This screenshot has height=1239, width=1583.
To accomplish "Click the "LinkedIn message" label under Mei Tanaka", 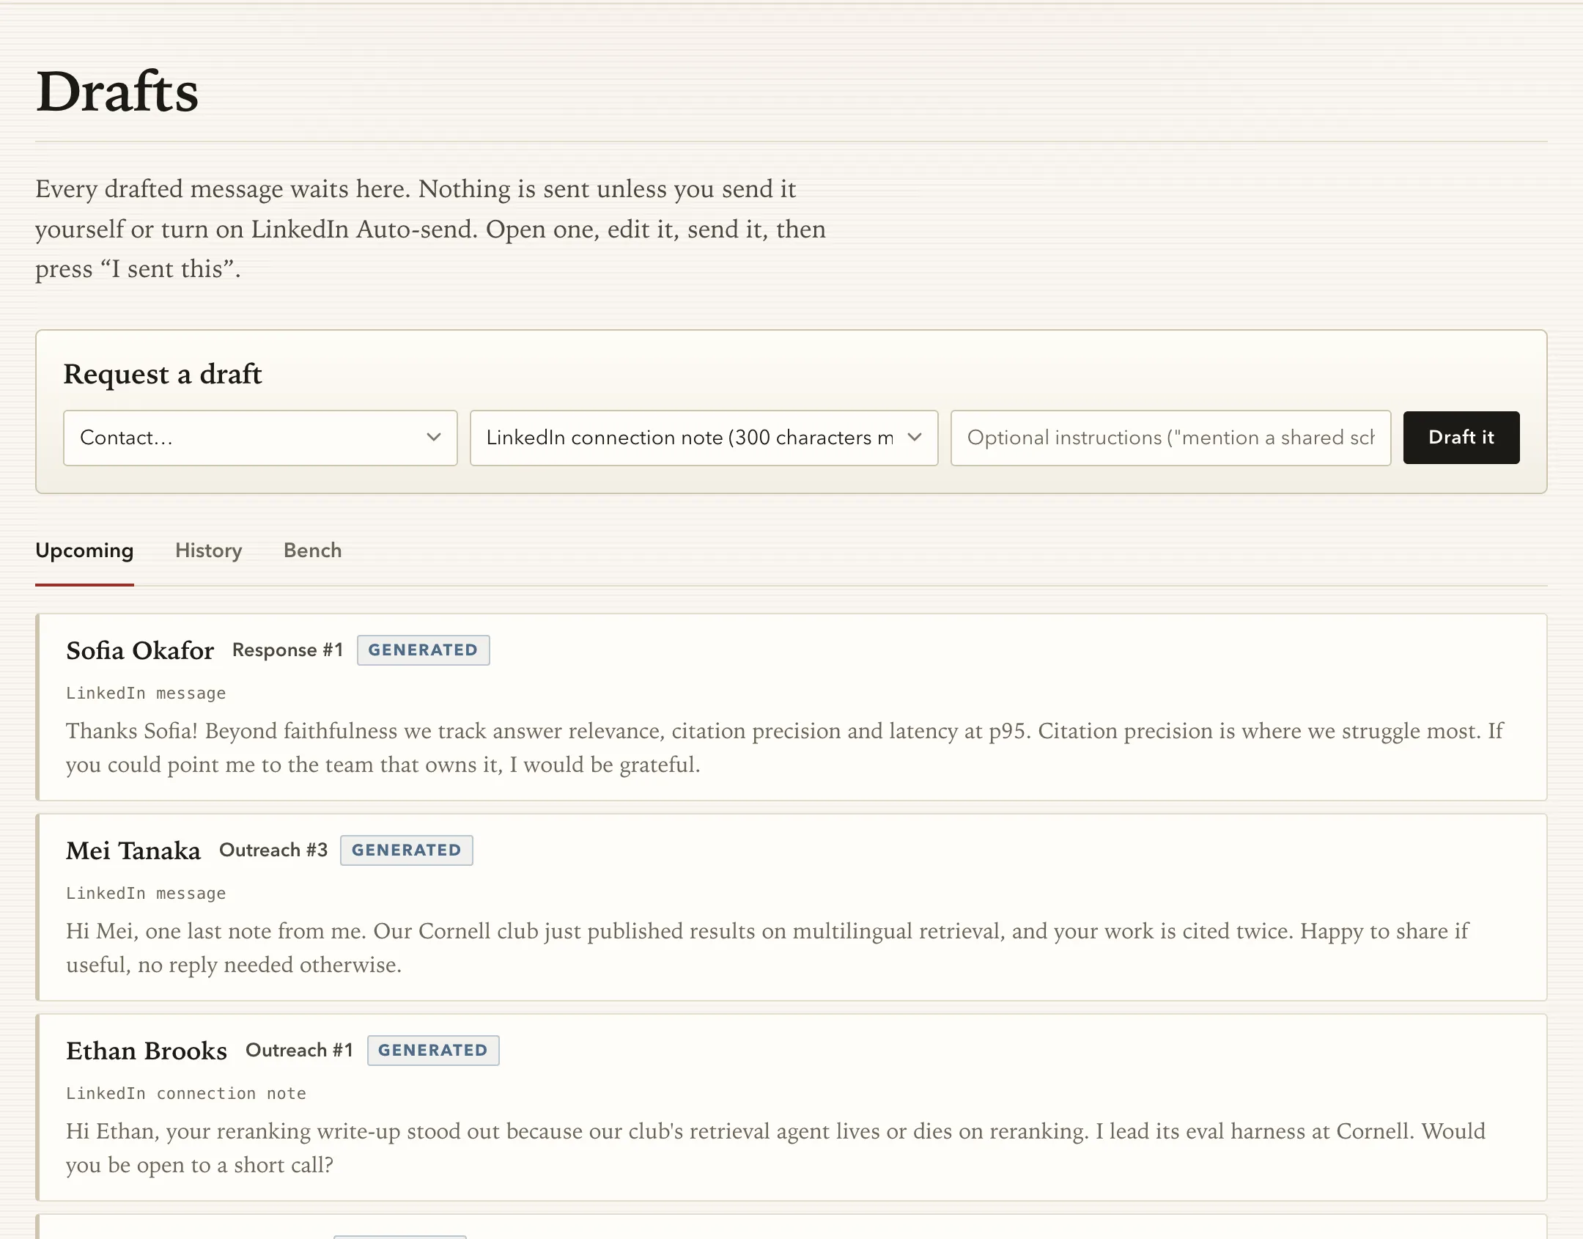I will tap(146, 894).
